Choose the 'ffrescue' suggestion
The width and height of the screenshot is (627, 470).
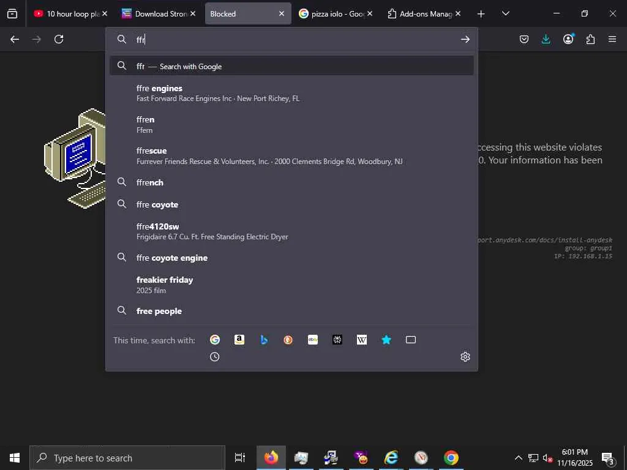(291, 155)
